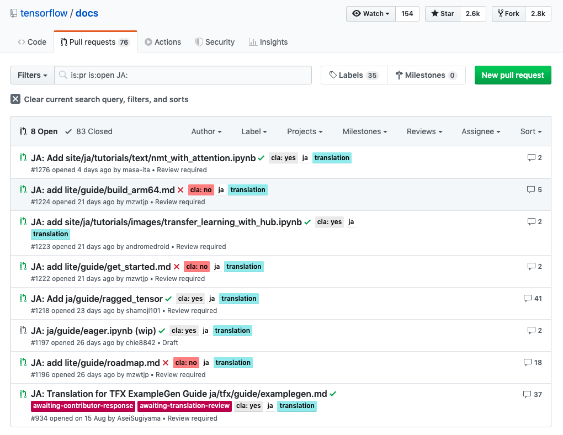The height and width of the screenshot is (435, 563).
Task: Click red X status on build_arm64.md PR
Action: pos(180,190)
